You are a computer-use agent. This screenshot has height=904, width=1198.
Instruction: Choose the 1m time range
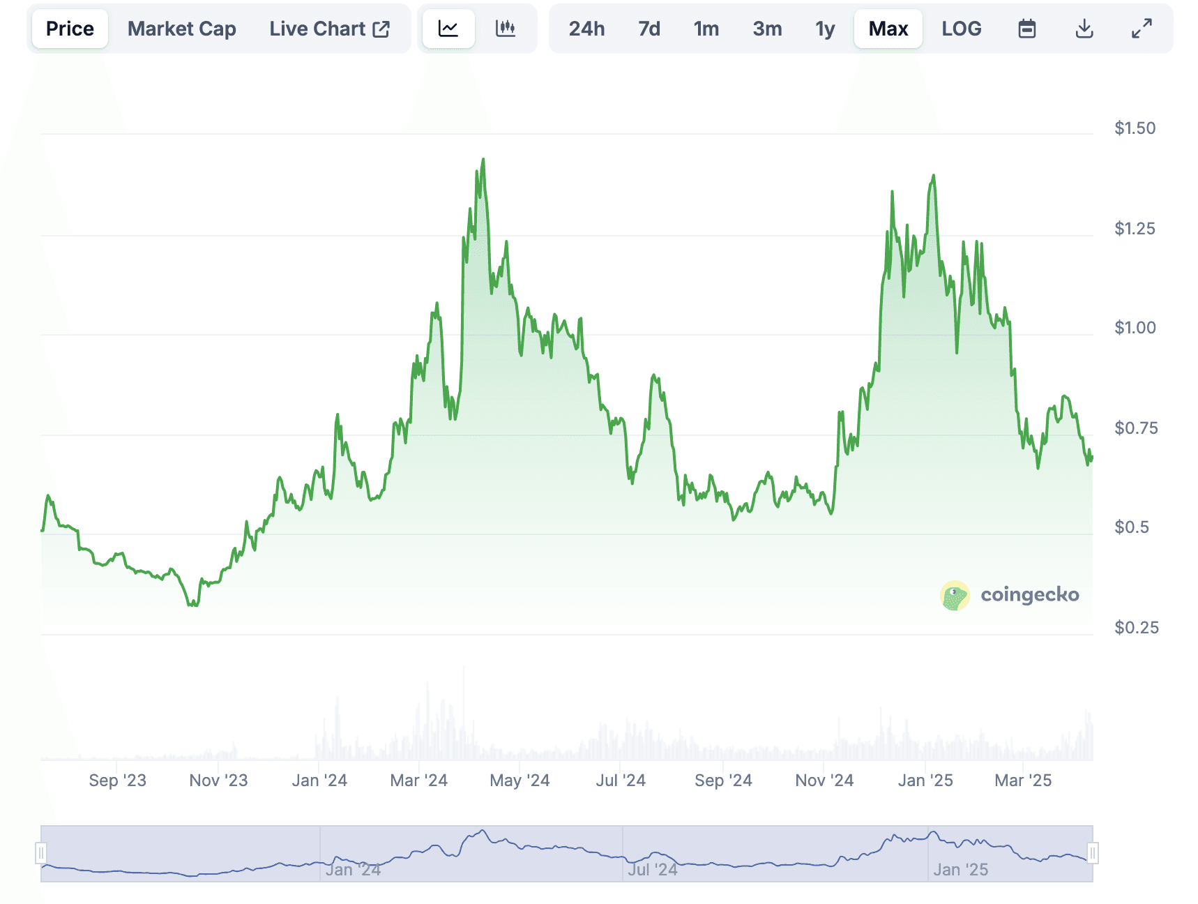tap(706, 29)
